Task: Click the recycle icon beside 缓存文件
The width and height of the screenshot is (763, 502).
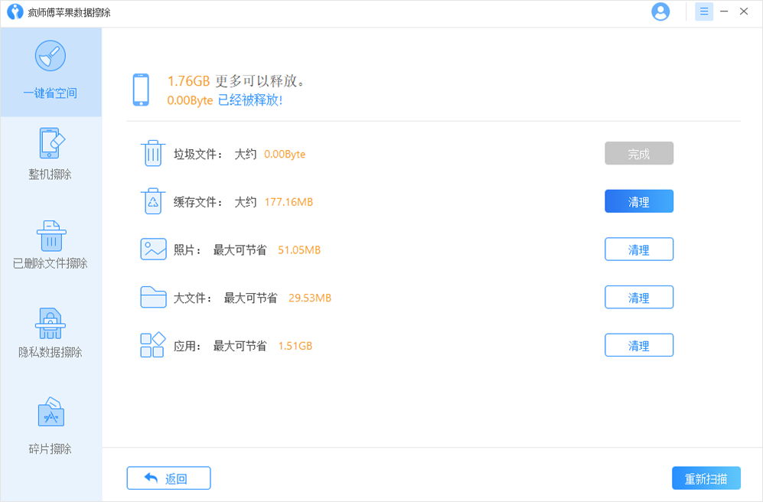Action: (x=153, y=200)
